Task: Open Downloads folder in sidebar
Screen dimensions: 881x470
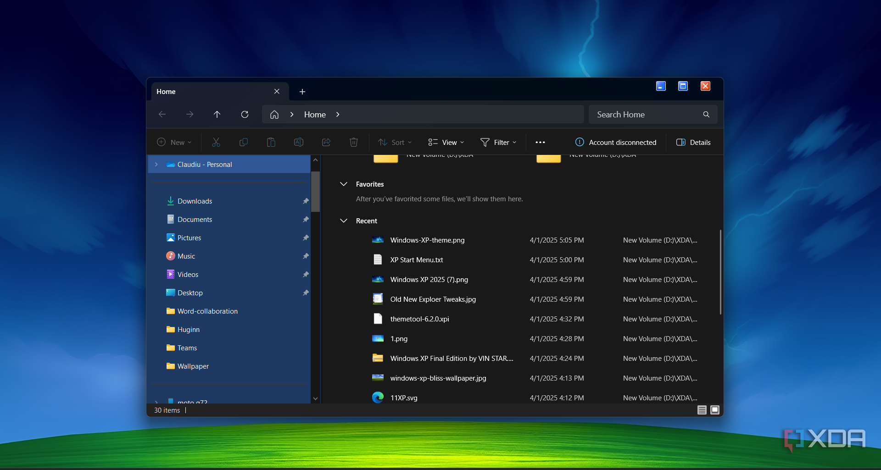Action: point(195,201)
